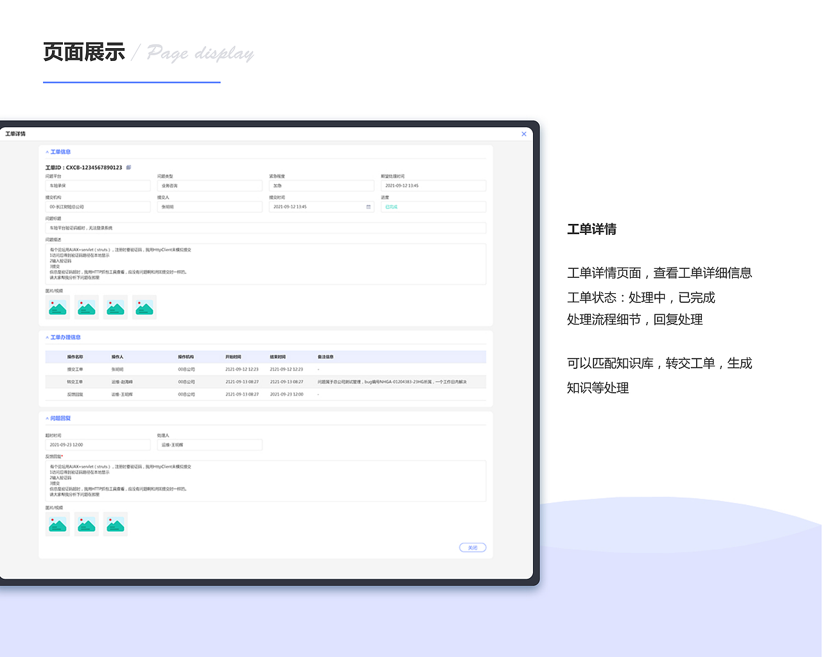822x657 pixels.
Task: Click the 问题平台 field showing 车险录保
Action: tap(97, 185)
